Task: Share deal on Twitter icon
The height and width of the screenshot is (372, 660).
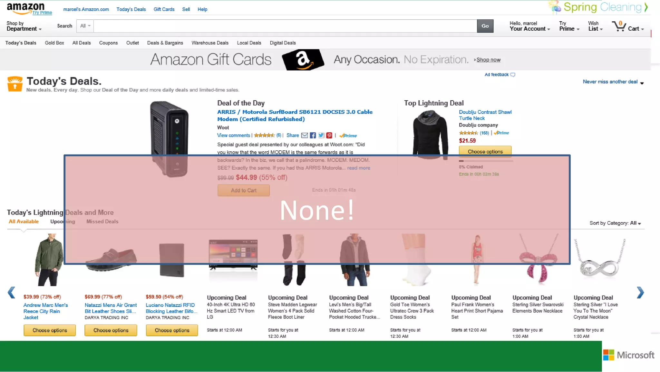Action: pyautogui.click(x=321, y=136)
